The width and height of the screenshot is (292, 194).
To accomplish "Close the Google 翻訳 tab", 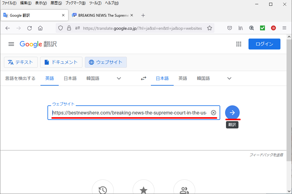I will [x=63, y=15].
